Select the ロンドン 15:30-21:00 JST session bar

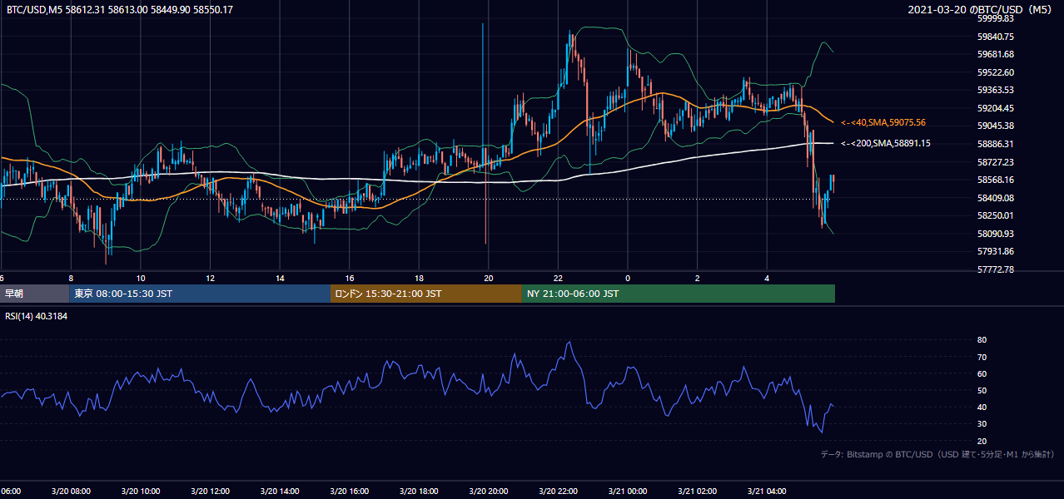pyautogui.click(x=426, y=294)
